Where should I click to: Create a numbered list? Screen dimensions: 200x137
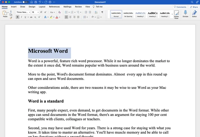[72, 12]
